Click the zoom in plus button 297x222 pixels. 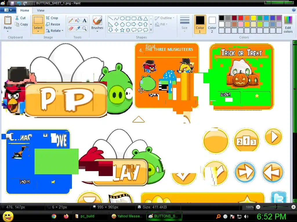pyautogui.click(x=294, y=207)
